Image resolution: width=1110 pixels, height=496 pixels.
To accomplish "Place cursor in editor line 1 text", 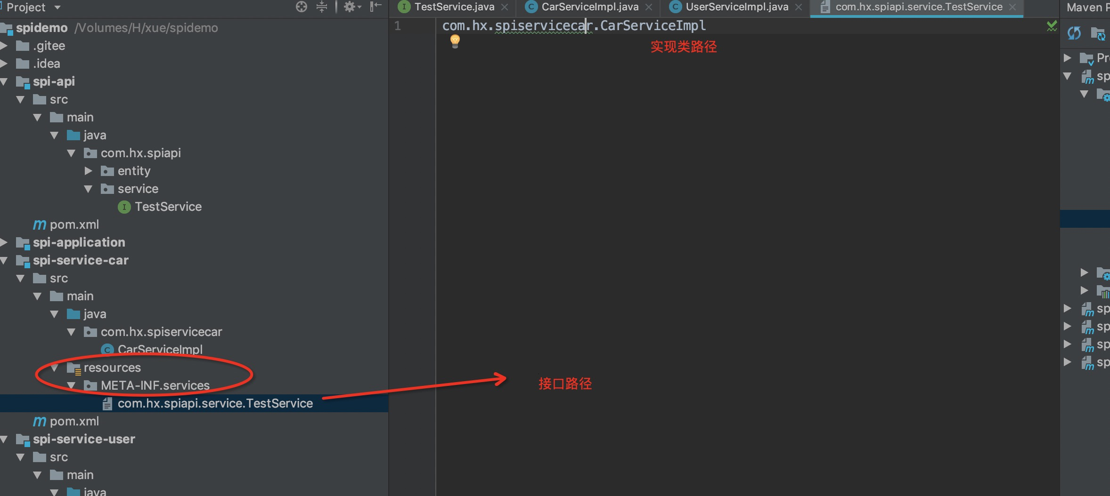I will [x=574, y=25].
